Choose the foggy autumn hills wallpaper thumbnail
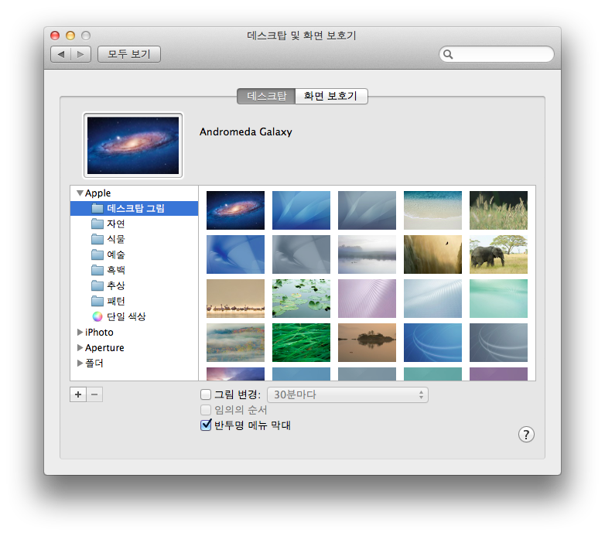Viewport: 605px width, 536px height. [235, 343]
